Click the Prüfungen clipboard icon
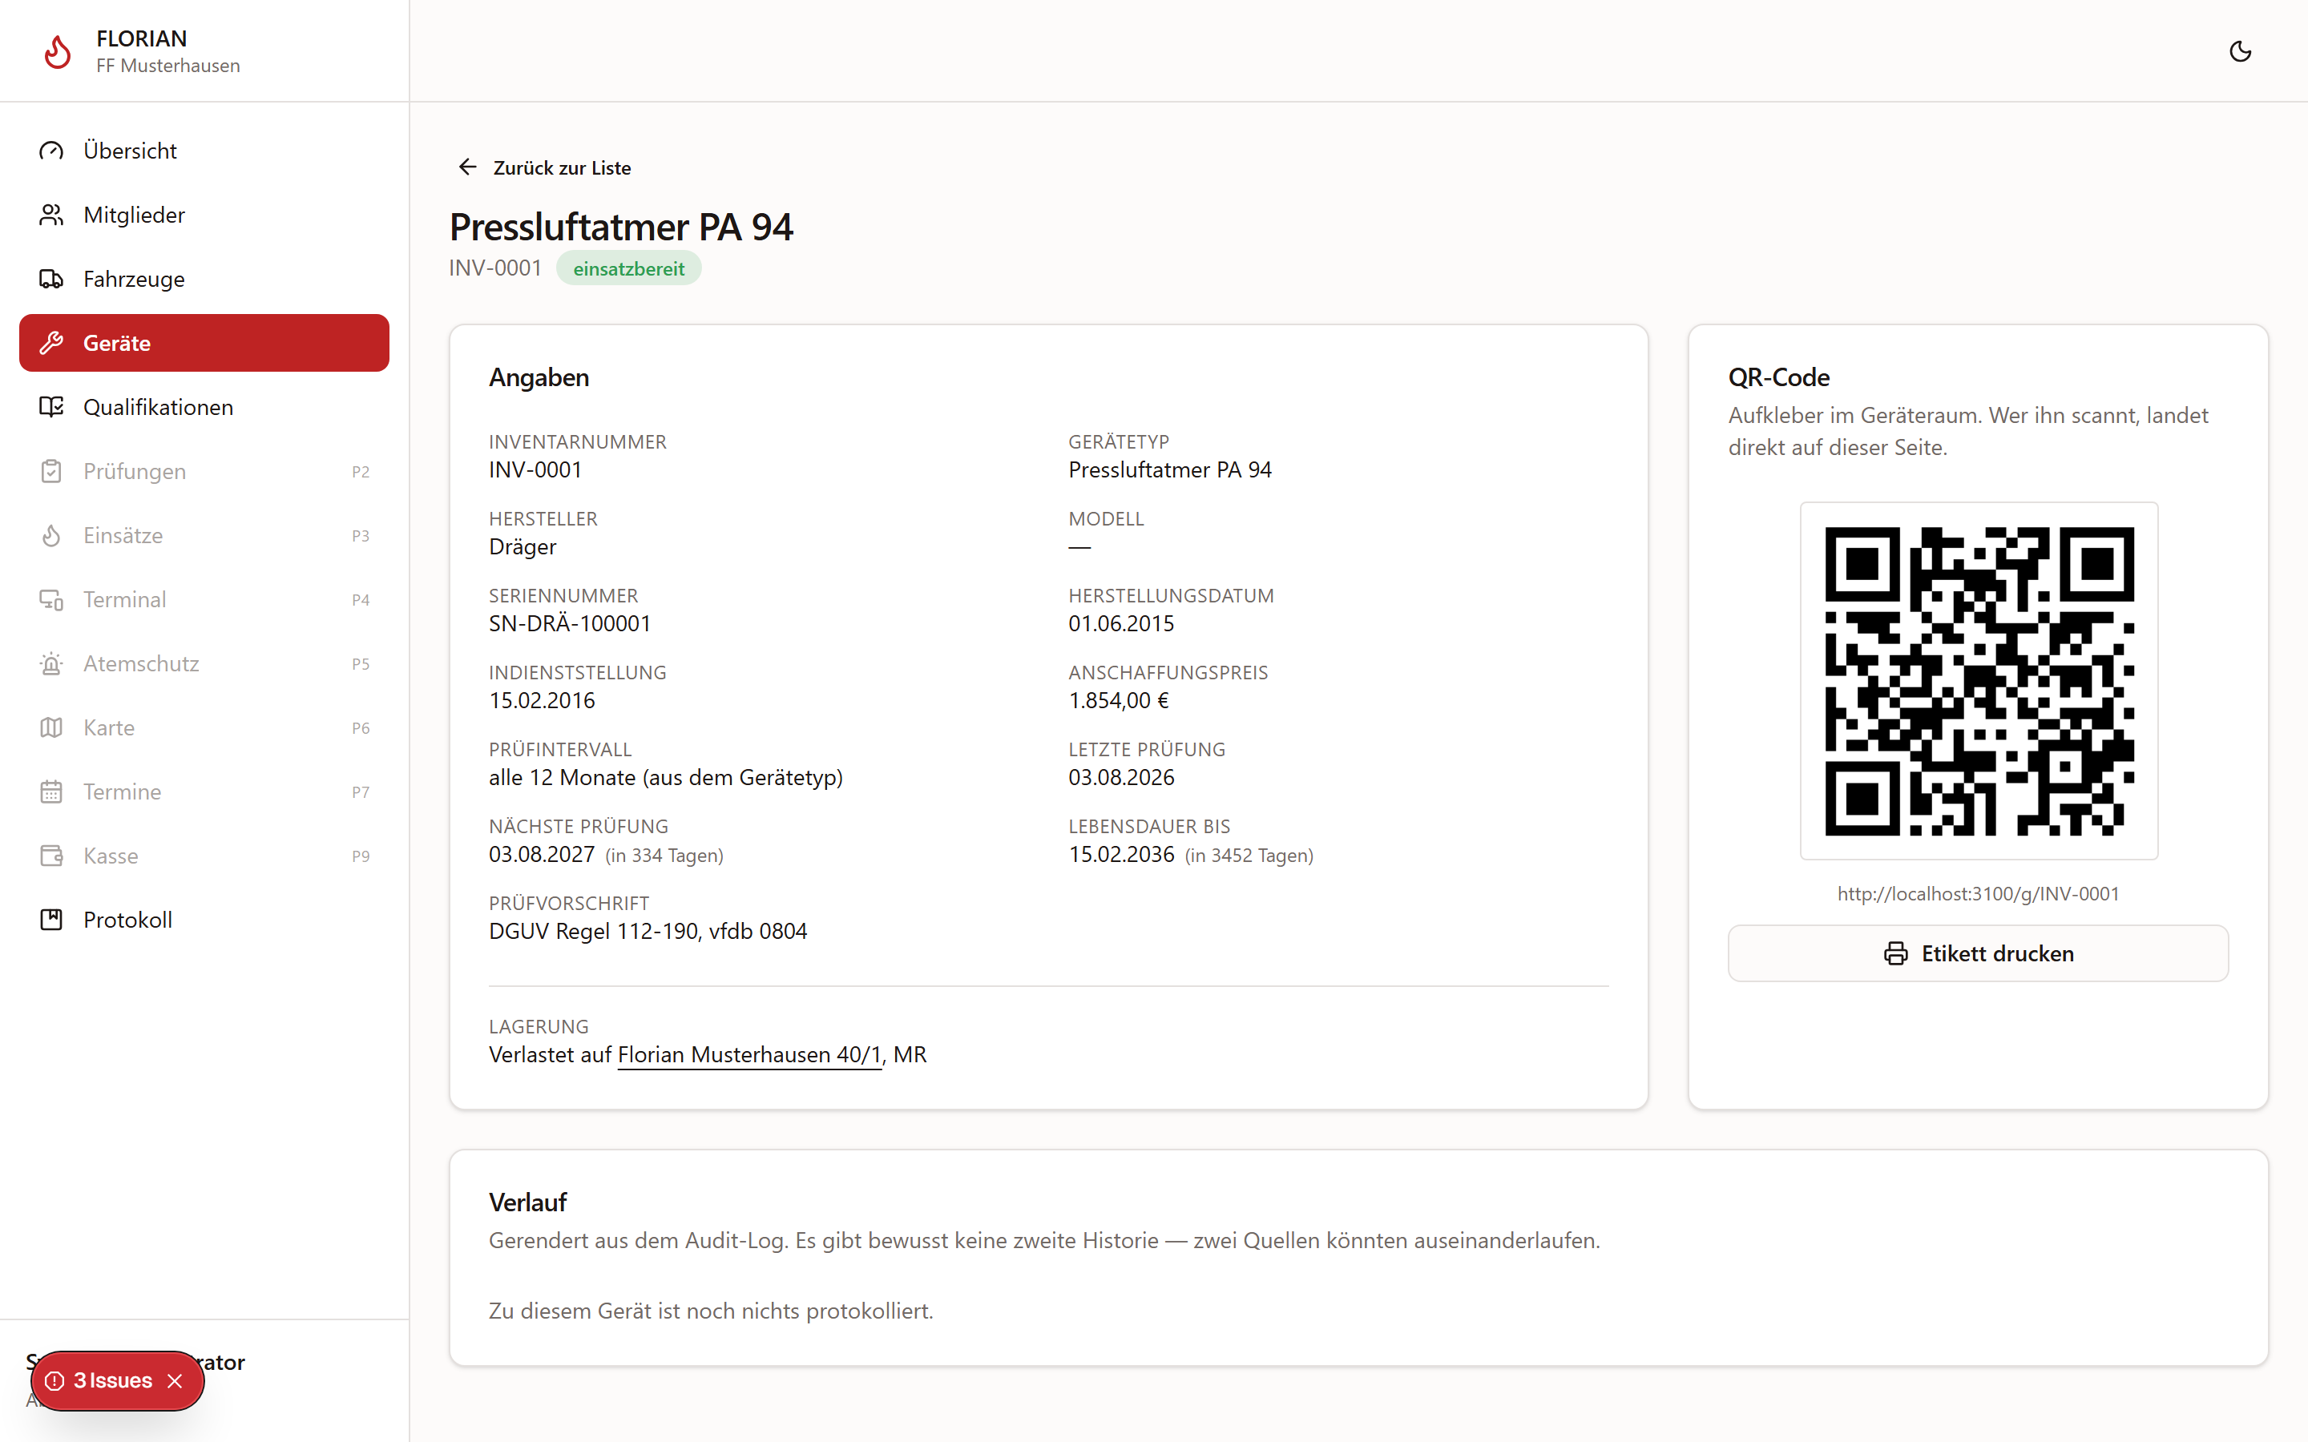 pyautogui.click(x=51, y=471)
